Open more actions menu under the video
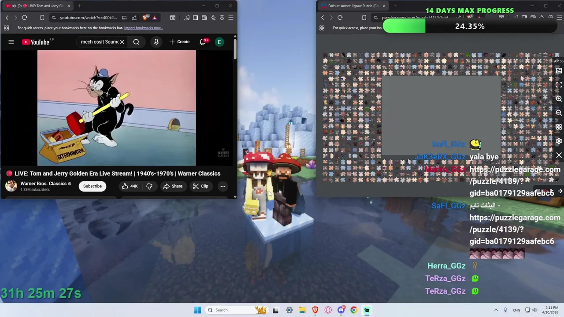Image resolution: width=564 pixels, height=317 pixels. coord(223,186)
